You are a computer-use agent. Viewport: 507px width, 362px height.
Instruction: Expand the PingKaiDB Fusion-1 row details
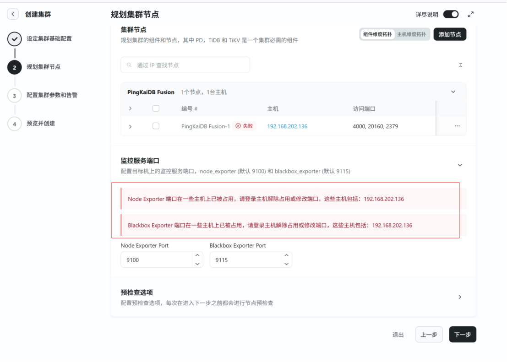click(x=130, y=127)
